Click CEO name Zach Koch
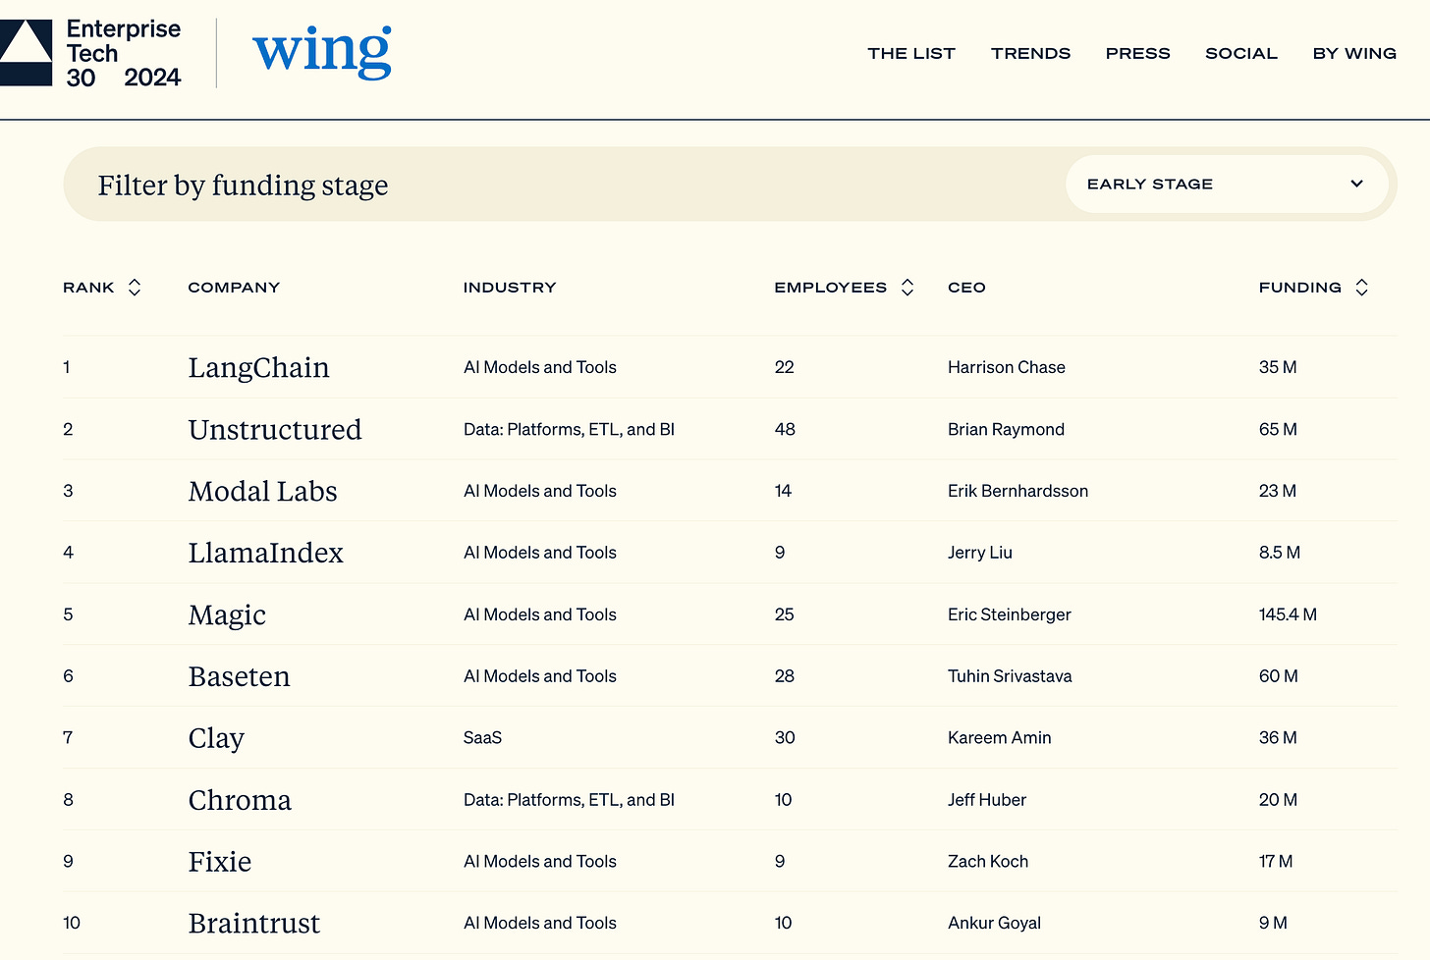 (x=988, y=862)
